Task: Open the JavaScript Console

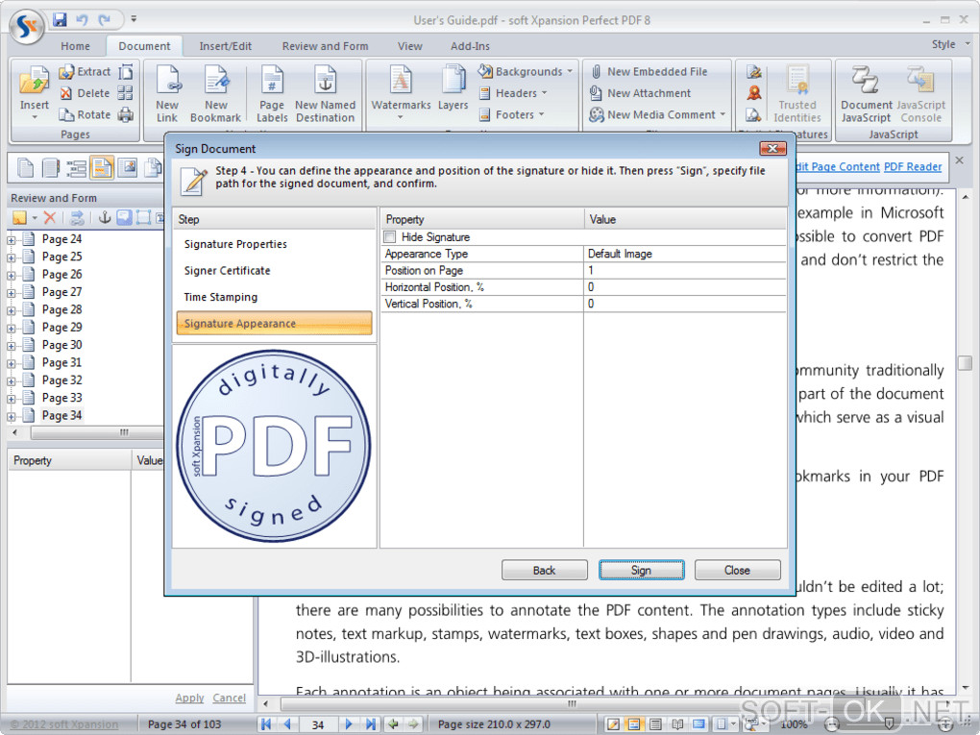Action: tap(921, 94)
